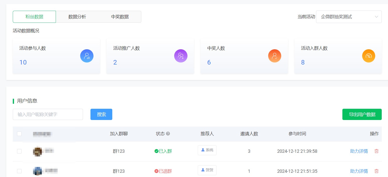
Task: Delete the first user row via trash icon
Action: 376,151
